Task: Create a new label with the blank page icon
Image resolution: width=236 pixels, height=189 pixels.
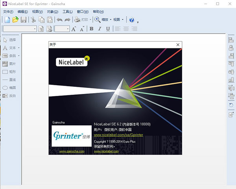Action: tap(7, 20)
